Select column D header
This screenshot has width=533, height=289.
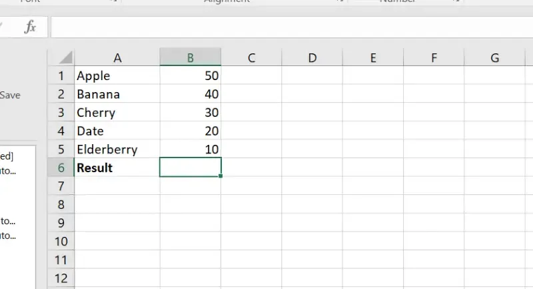(312, 57)
